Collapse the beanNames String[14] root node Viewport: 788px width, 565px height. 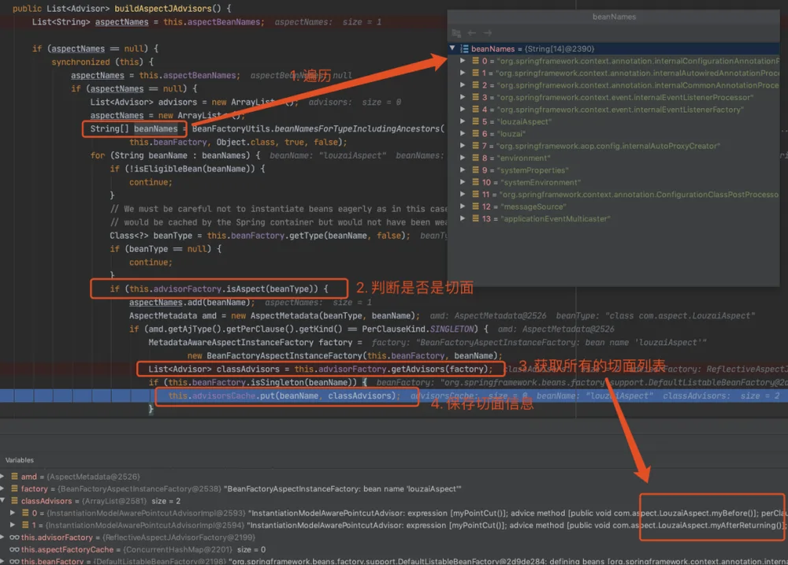452,48
